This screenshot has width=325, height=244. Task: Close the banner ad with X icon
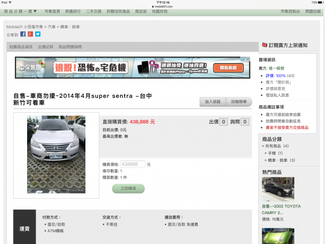(x=248, y=59)
